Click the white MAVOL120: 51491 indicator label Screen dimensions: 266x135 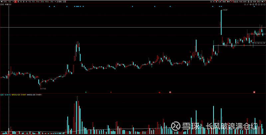click(x=35, y=95)
